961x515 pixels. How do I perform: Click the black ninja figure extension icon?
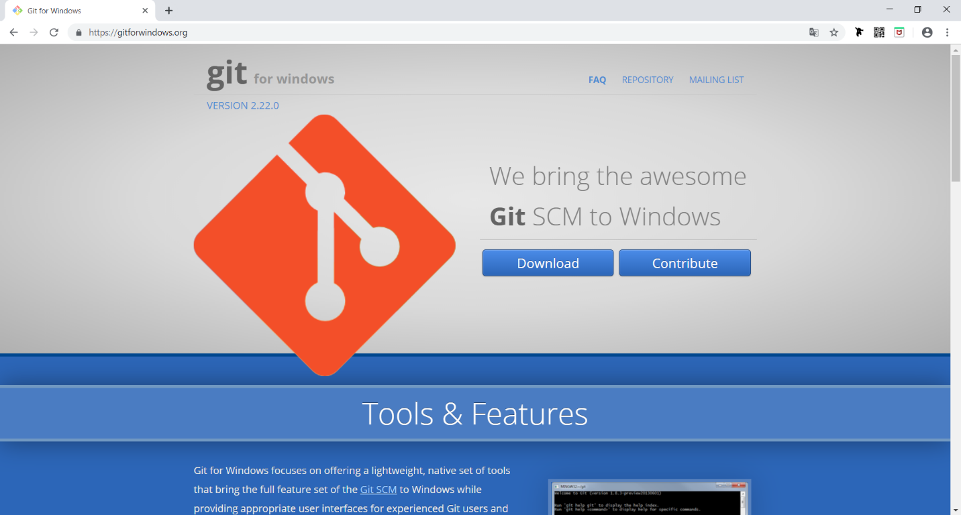click(859, 32)
